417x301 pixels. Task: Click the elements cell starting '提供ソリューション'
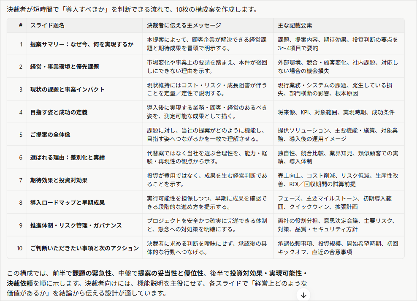tap(338, 135)
